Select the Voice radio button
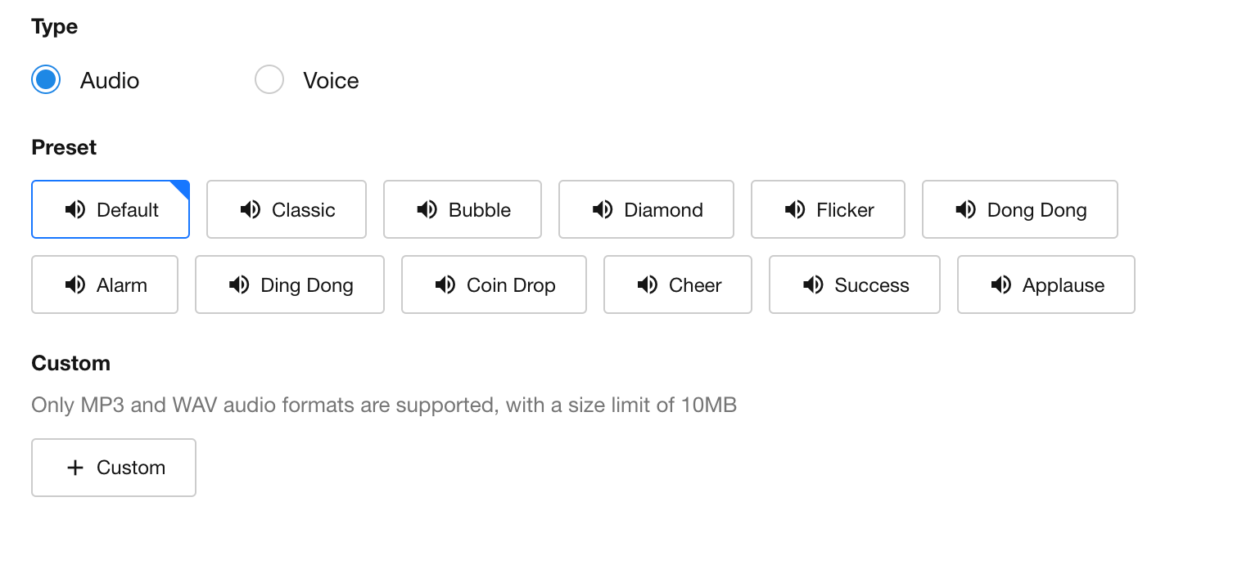This screenshot has height=569, width=1233. click(x=269, y=80)
